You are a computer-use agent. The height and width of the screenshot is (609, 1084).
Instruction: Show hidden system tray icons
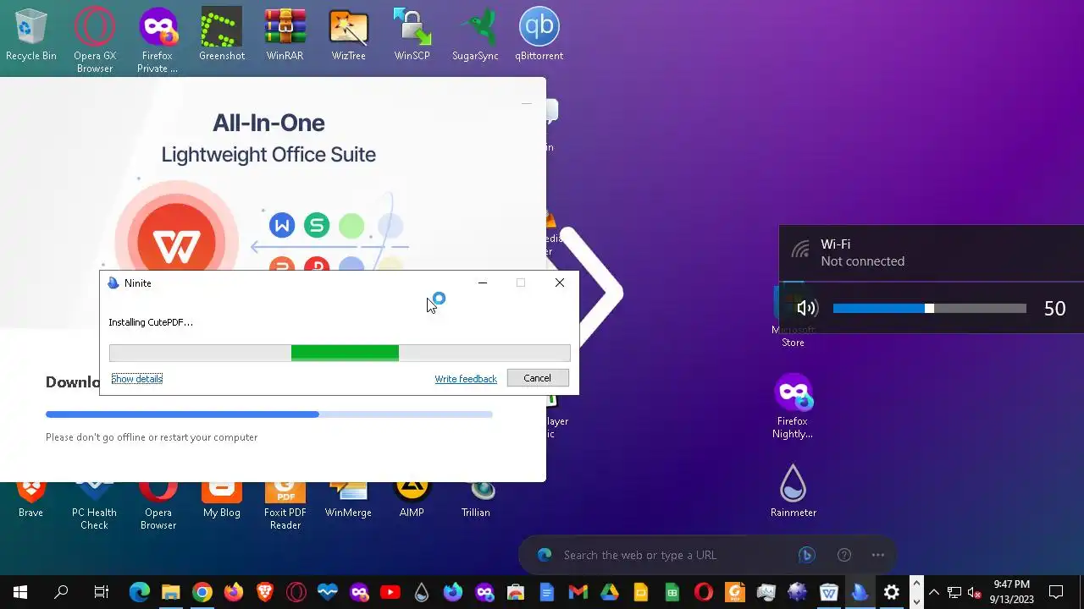pos(934,592)
